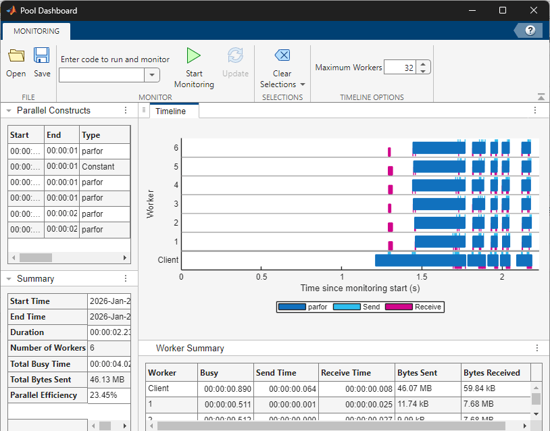Viewport: 550px width, 431px height.
Task: Click the Bytes Sent column header
Action: coord(428,373)
